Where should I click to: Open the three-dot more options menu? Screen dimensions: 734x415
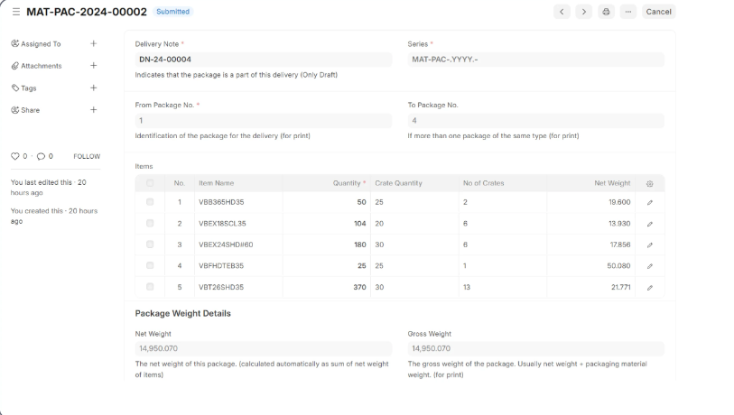pos(628,12)
